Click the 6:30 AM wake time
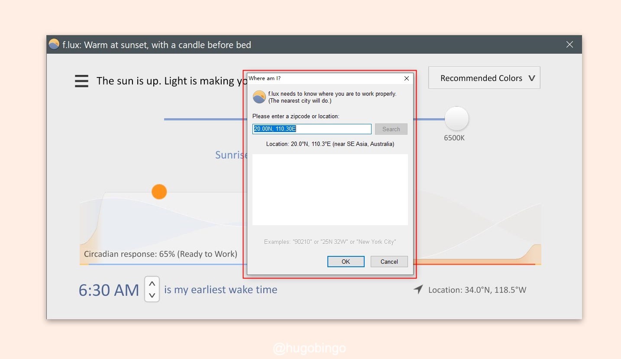The width and height of the screenshot is (621, 359). 109,290
